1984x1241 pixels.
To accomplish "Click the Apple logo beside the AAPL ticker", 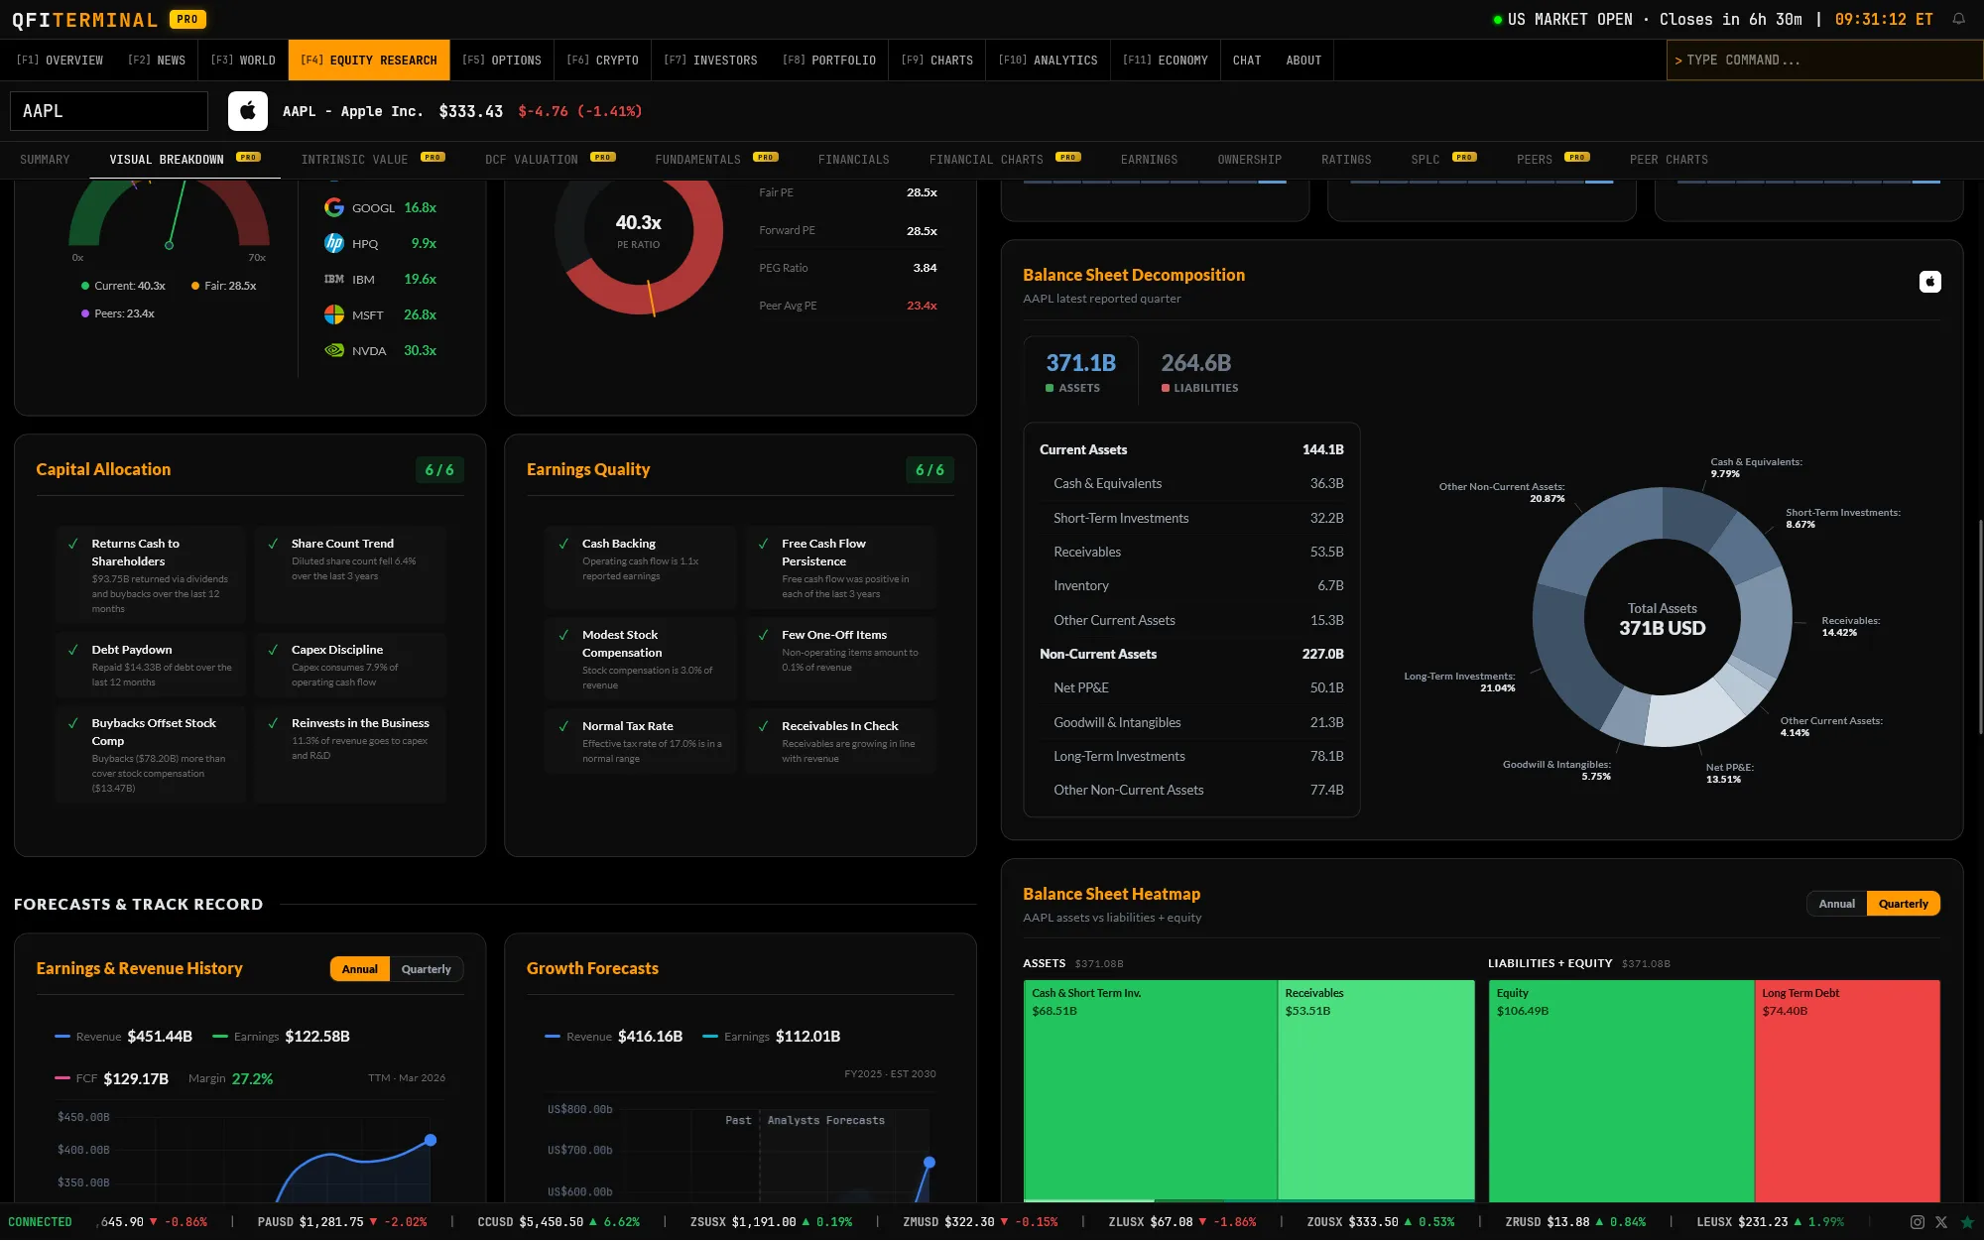I will tap(248, 111).
